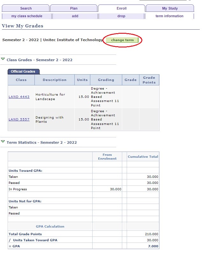Select the Enroll tab
This screenshot has height=254, width=202.
click(x=122, y=9)
